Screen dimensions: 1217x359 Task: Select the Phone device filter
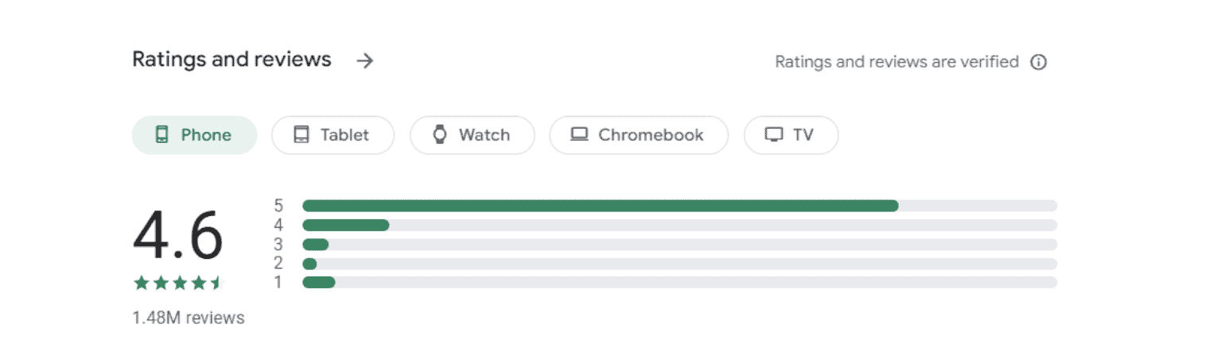point(194,135)
